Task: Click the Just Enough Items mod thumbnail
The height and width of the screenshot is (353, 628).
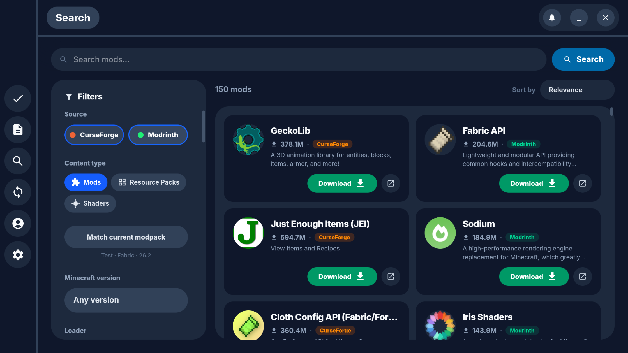Action: click(248, 233)
